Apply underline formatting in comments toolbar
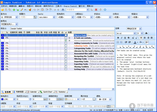This screenshot has width=157, height=112. pyautogui.click(x=125, y=38)
